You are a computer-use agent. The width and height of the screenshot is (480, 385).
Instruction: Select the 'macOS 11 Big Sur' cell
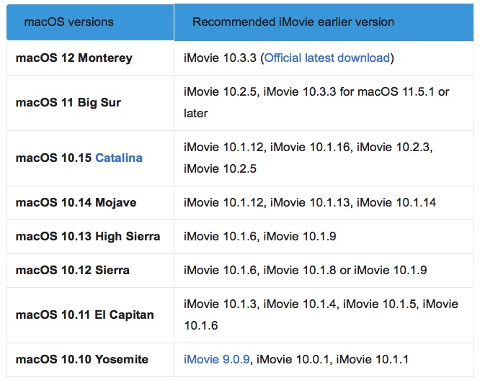tap(90, 103)
